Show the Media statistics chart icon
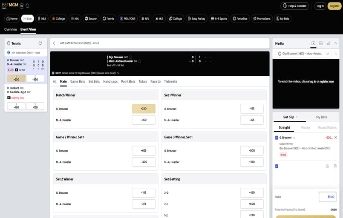 click(x=329, y=43)
